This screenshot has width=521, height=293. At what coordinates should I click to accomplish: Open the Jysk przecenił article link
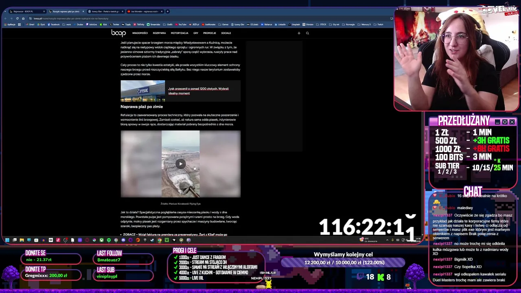coord(198,91)
